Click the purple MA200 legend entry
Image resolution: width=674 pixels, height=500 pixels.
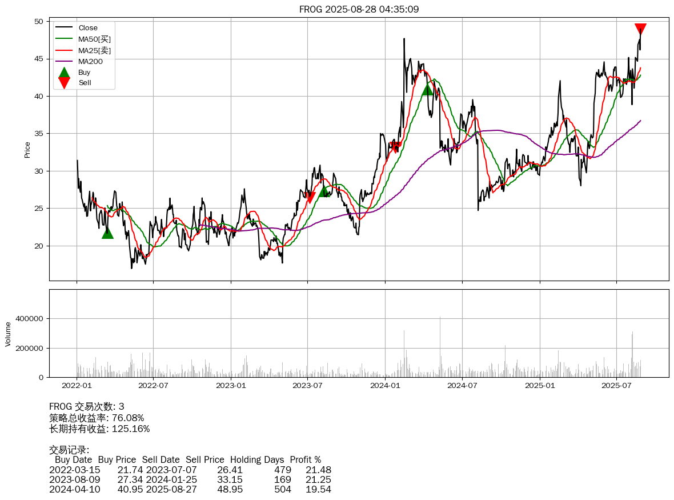point(90,61)
